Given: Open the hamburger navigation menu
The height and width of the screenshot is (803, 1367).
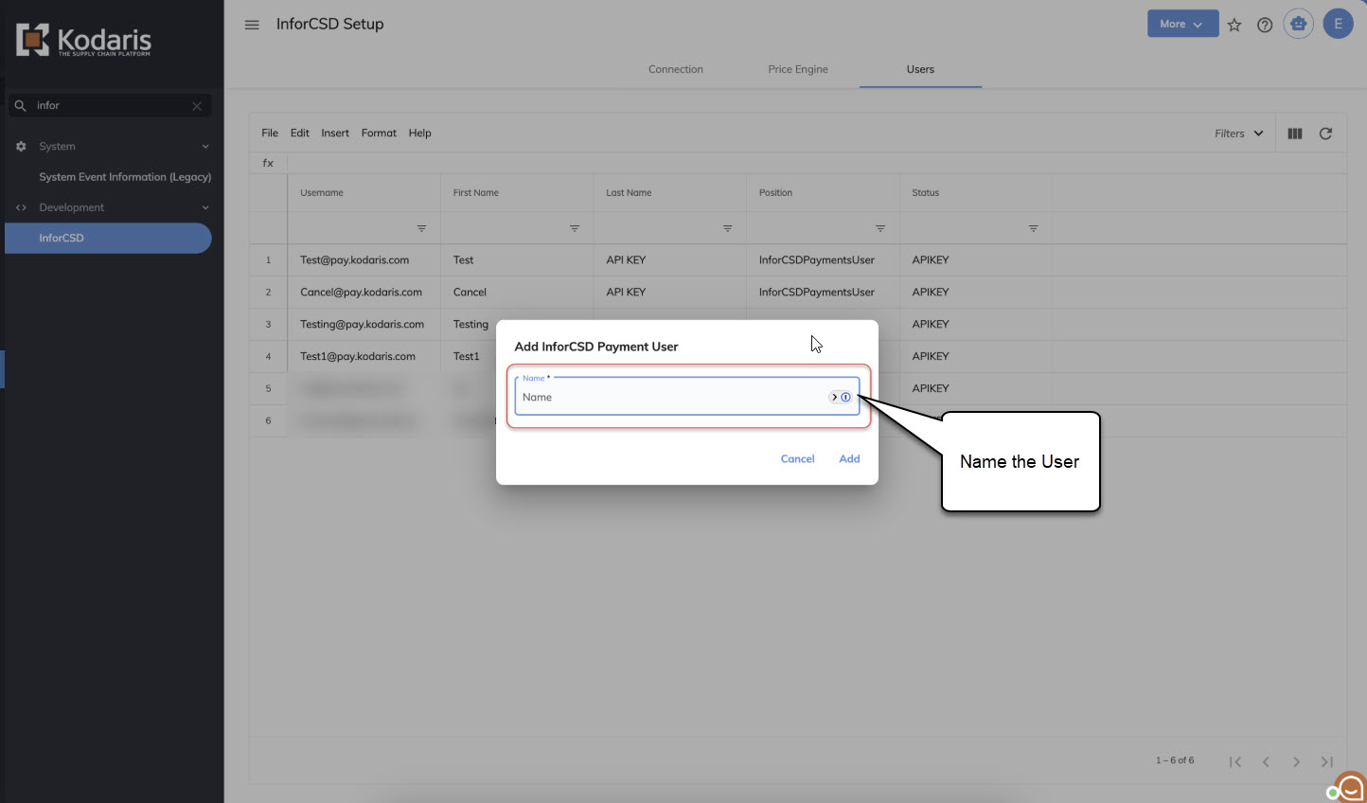Looking at the screenshot, I should 252,25.
